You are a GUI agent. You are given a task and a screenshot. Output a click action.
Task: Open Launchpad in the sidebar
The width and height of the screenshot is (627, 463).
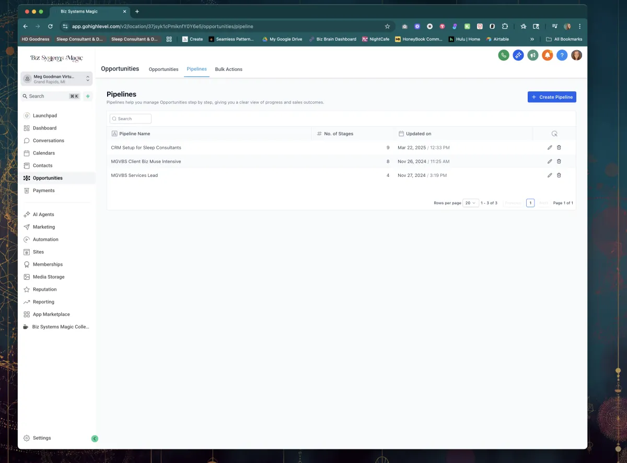click(44, 115)
